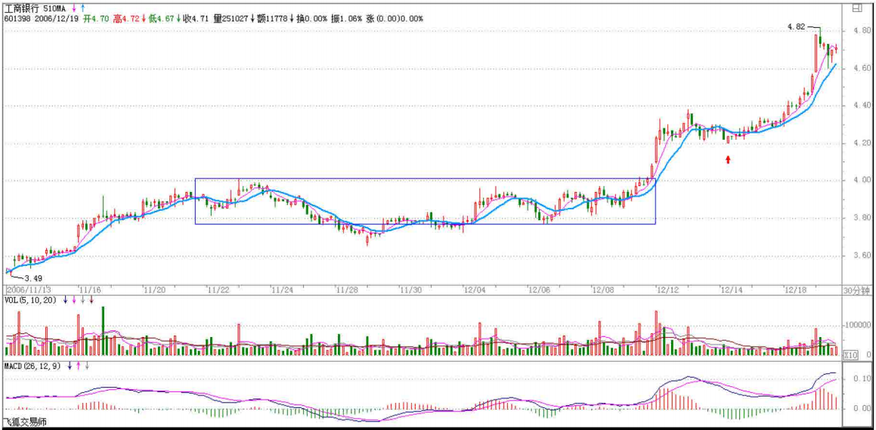
Task: Click the gray arrow in MACD header
Action: click(x=87, y=366)
